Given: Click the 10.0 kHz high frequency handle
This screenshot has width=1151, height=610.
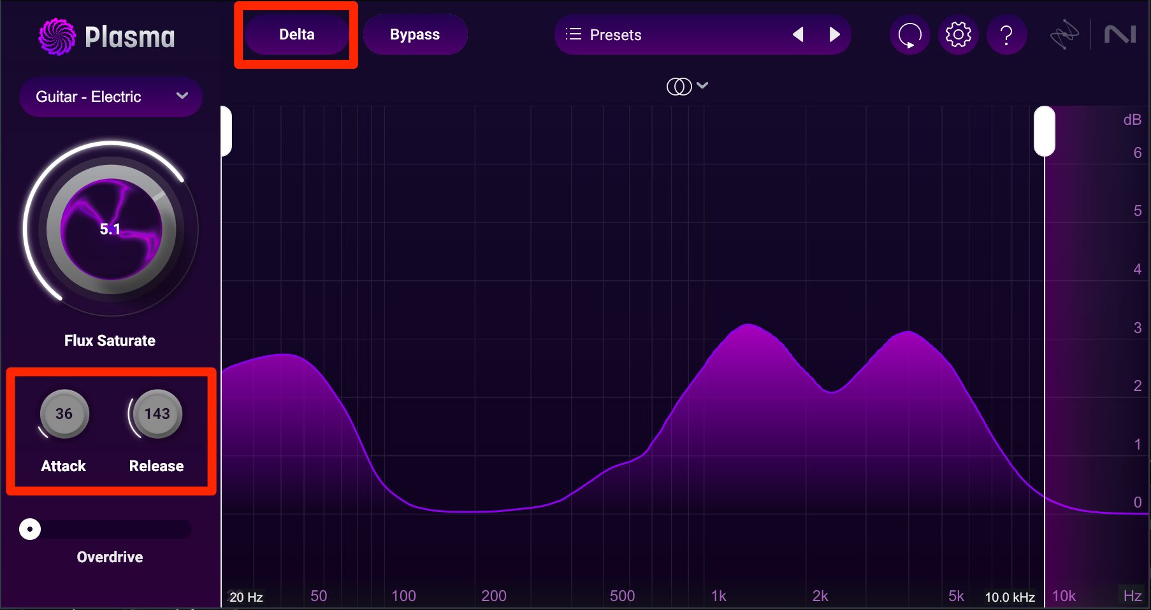Looking at the screenshot, I should (1044, 131).
